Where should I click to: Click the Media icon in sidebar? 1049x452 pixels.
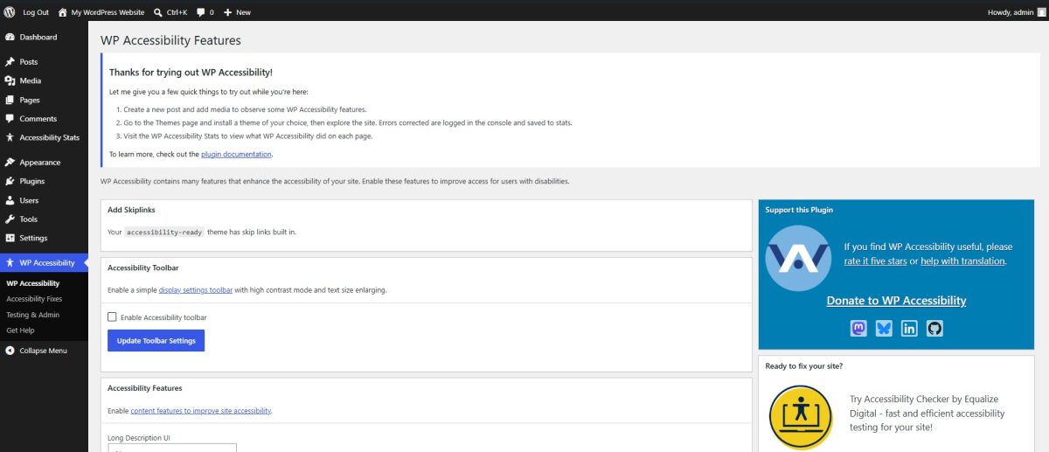click(x=10, y=80)
